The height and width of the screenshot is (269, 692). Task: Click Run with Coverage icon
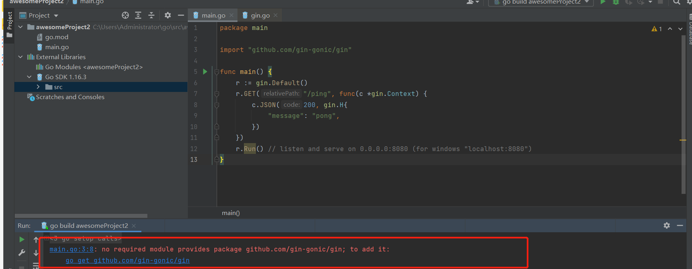[629, 2]
